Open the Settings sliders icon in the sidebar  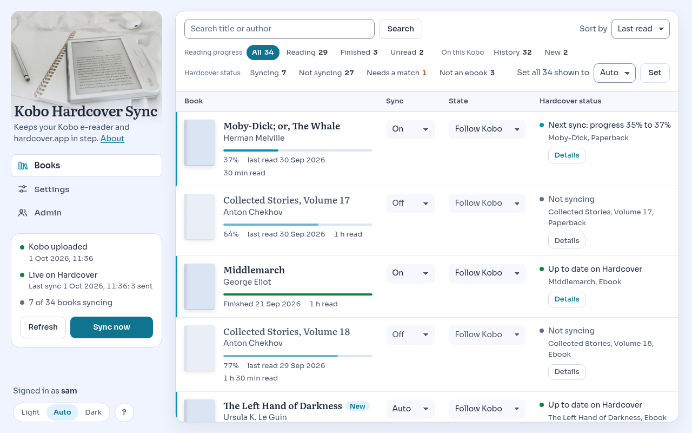point(23,189)
